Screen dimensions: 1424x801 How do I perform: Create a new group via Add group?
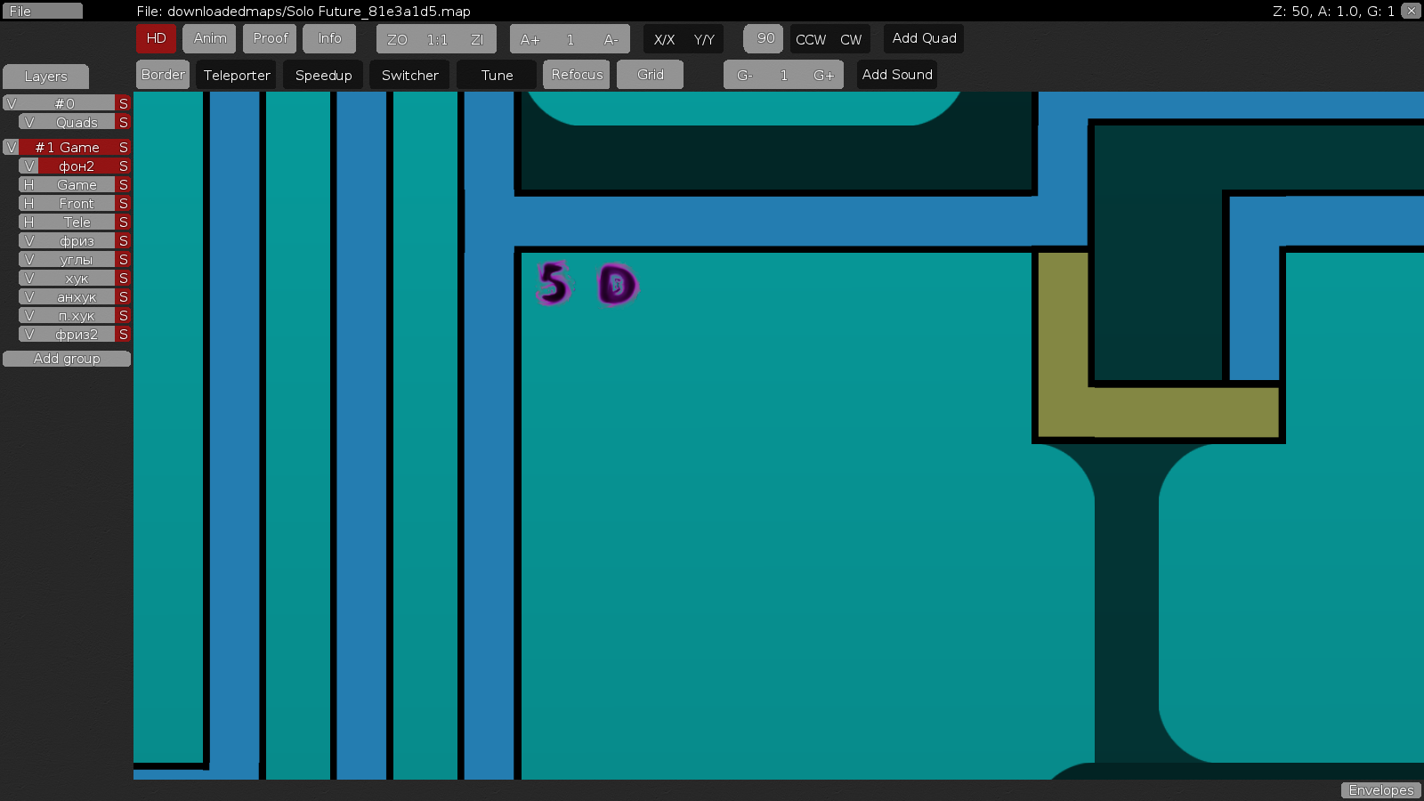point(67,359)
